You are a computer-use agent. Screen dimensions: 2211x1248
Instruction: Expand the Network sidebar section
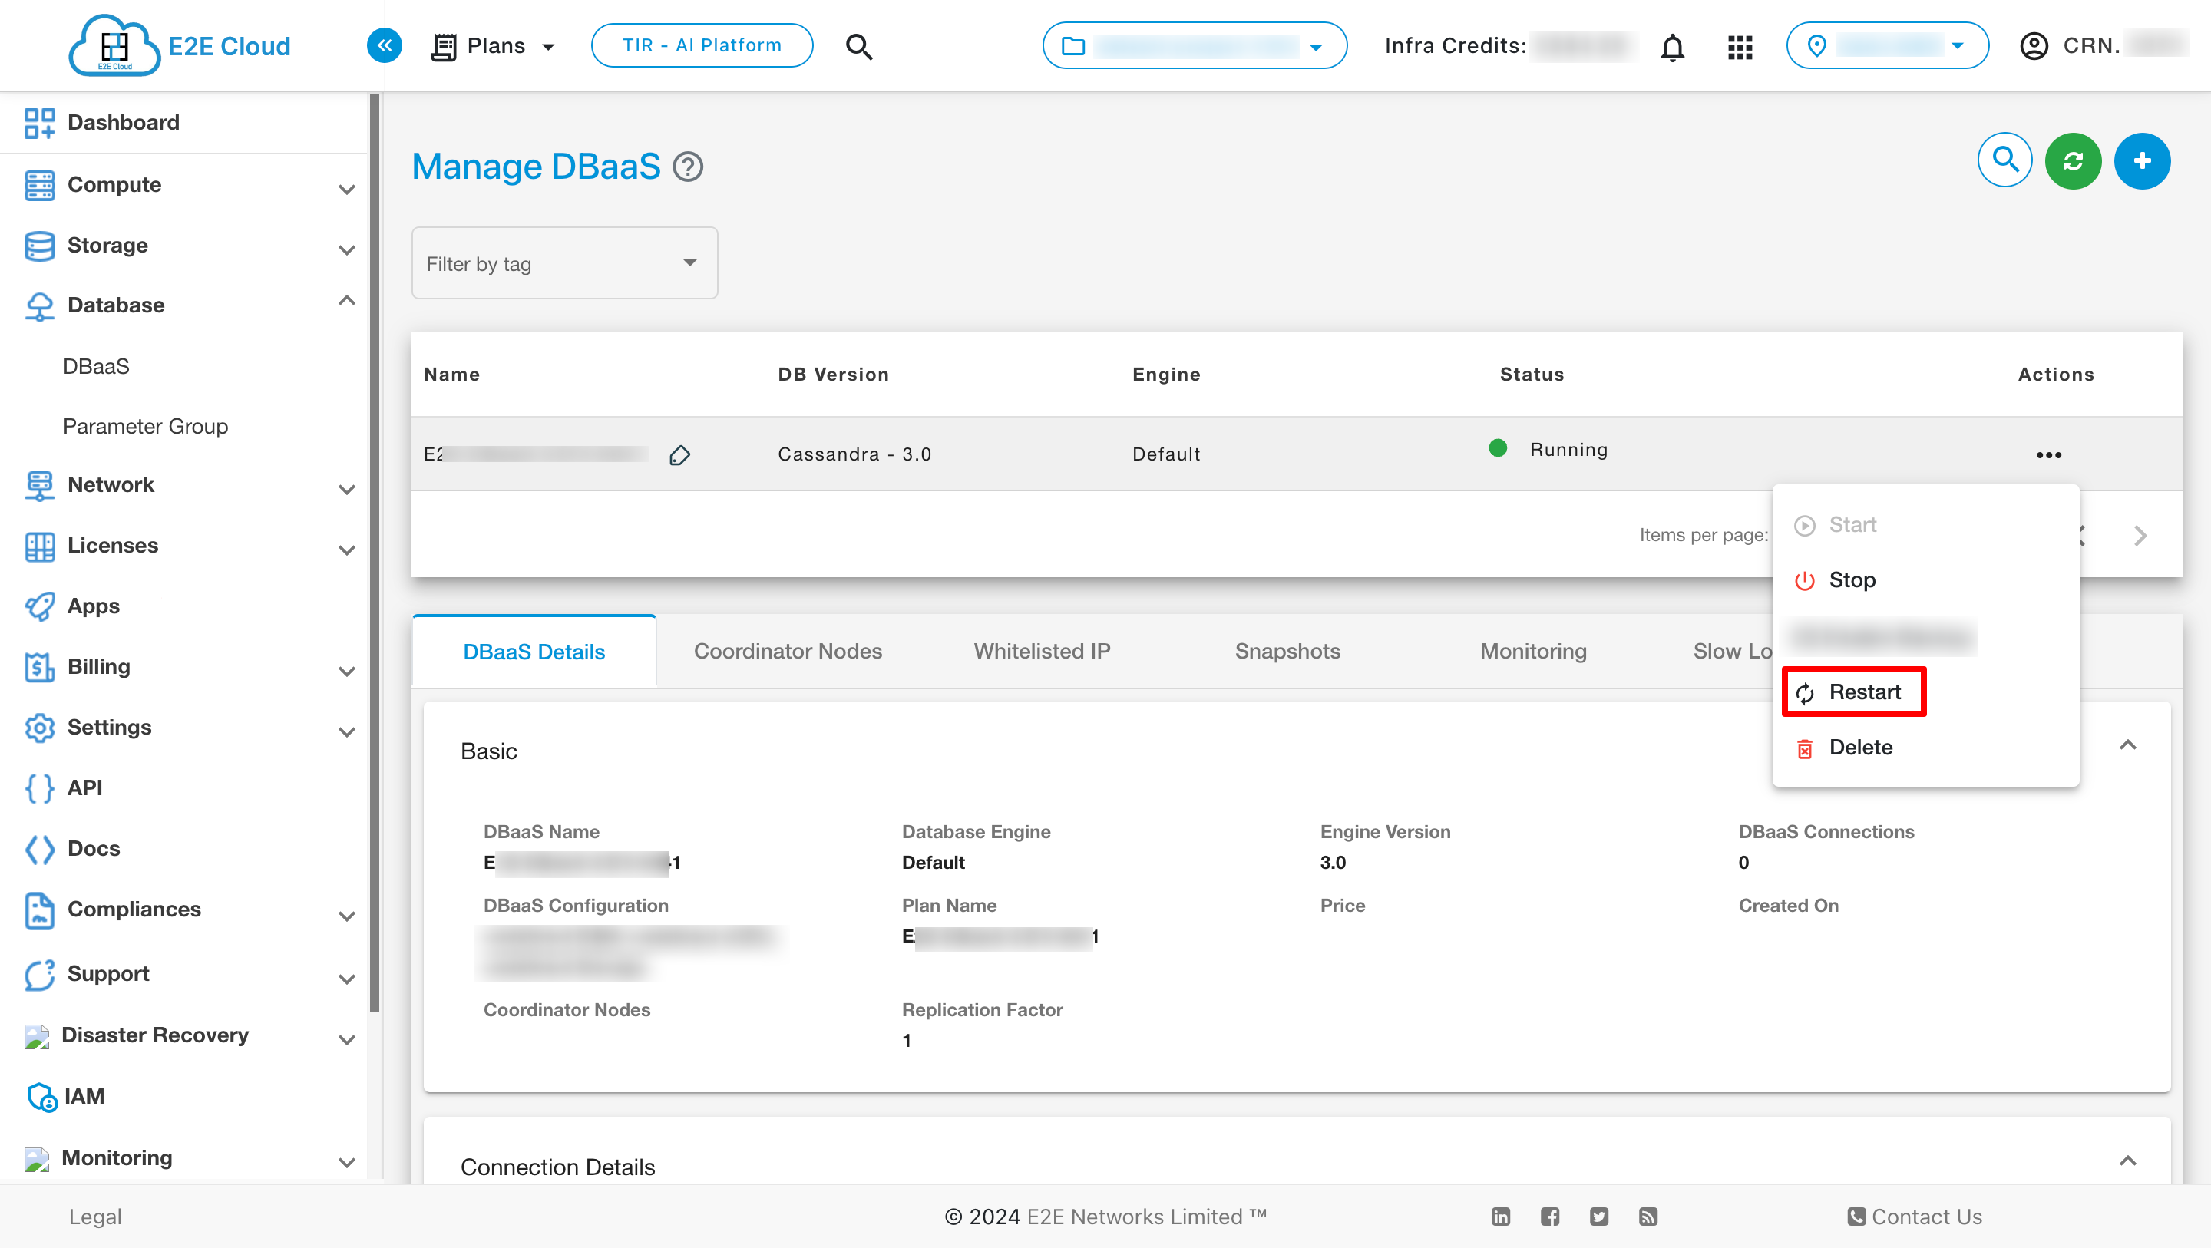click(346, 489)
